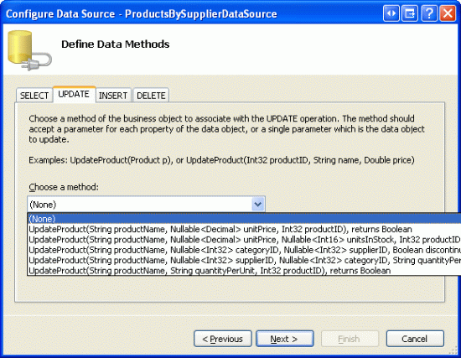Proceed with the Next button
The width and height of the screenshot is (461, 358).
pos(285,339)
